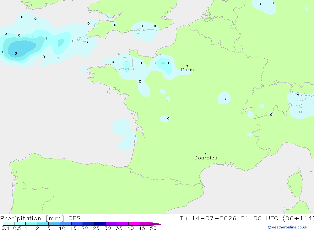This screenshot has width=314, height=230.
Task: Pick the 25–30 mm legend swatch
Action: pyautogui.click(x=100, y=224)
